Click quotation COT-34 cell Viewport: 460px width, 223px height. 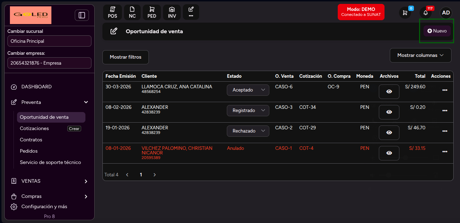308,107
